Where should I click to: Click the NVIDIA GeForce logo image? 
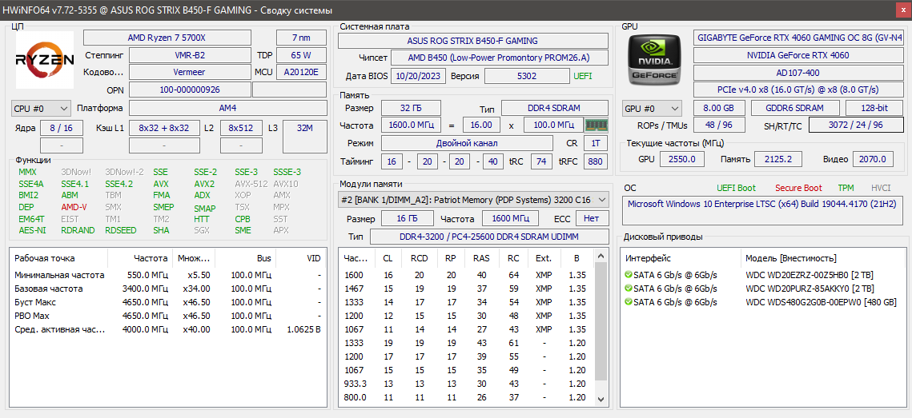656,59
